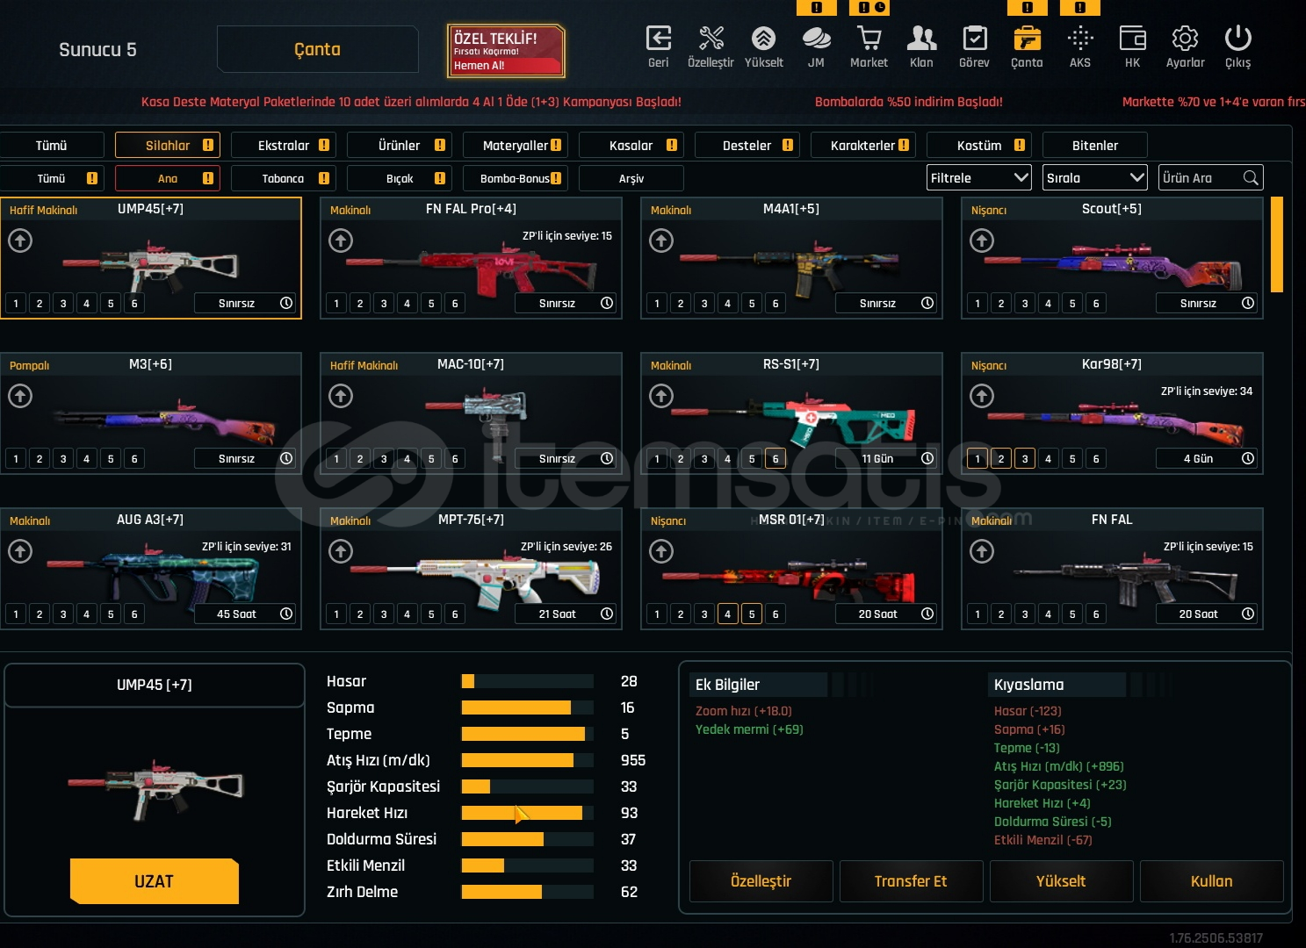The width and height of the screenshot is (1306, 948).
Task: Switch to Bomba-Bonus subtab
Action: pyautogui.click(x=516, y=178)
